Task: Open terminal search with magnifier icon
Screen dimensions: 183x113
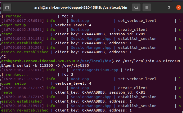Action: (136, 7)
